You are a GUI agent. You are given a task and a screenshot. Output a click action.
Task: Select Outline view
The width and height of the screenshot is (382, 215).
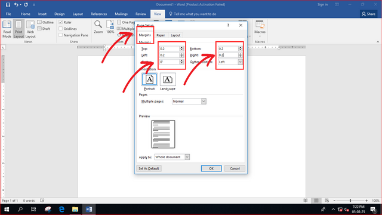[45, 22]
